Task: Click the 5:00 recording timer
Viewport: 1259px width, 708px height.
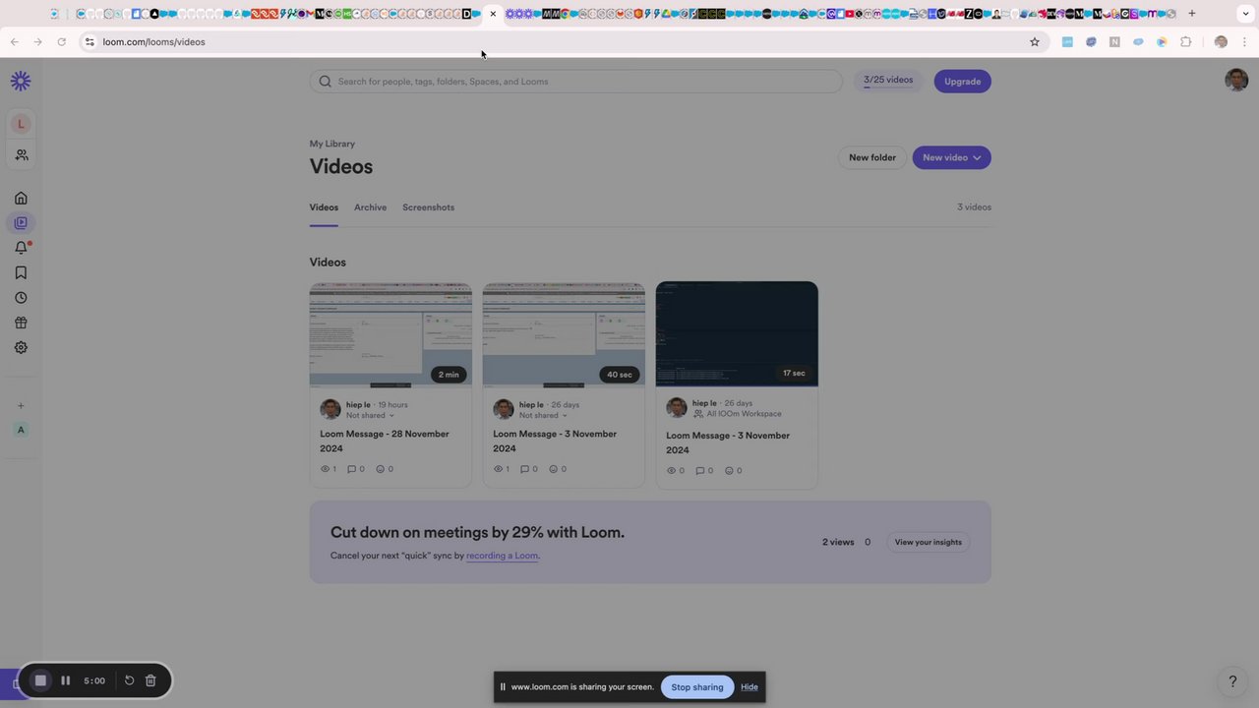Action: (x=94, y=680)
